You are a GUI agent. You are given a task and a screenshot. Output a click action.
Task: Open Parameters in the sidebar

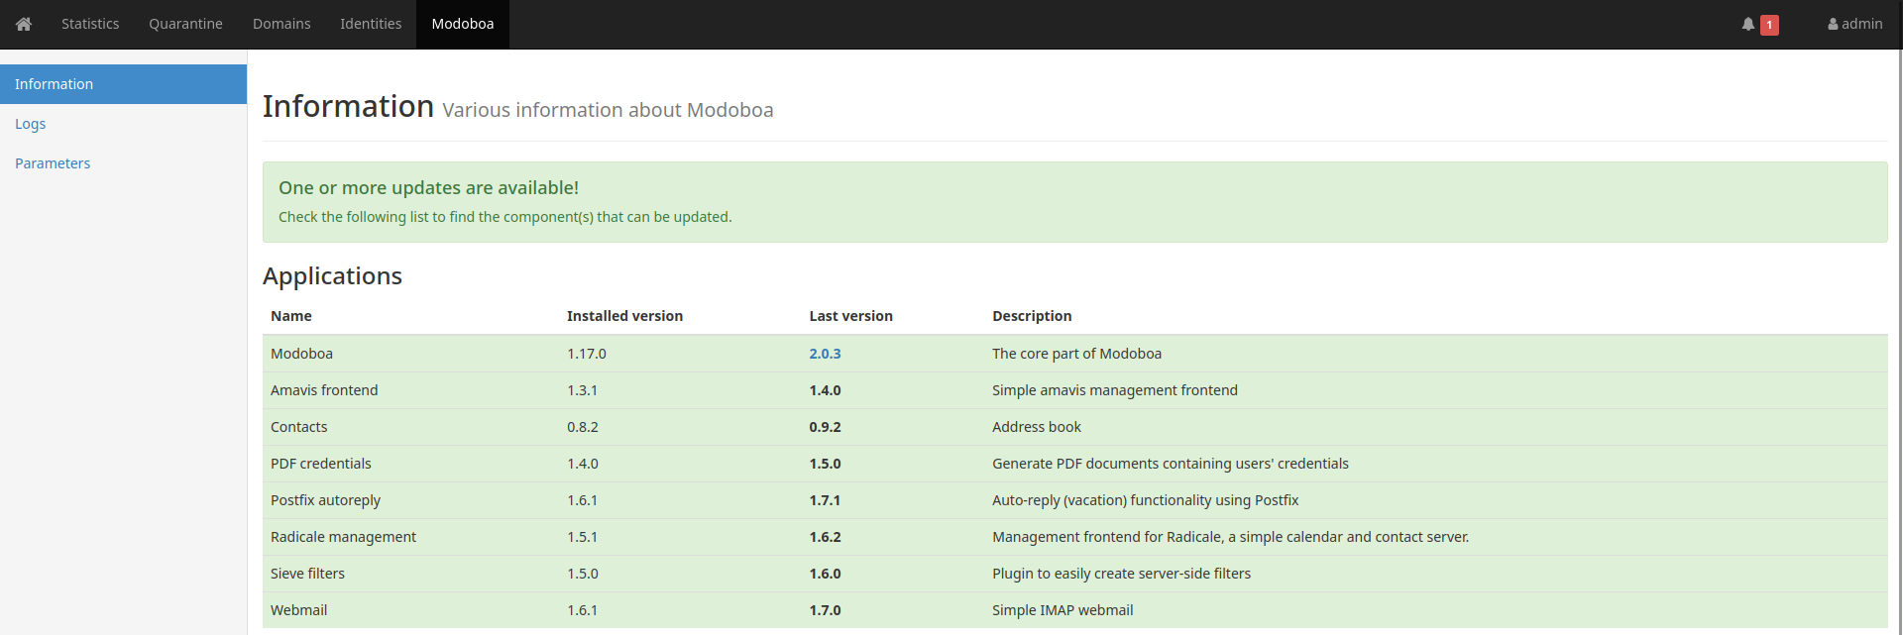pos(123,163)
